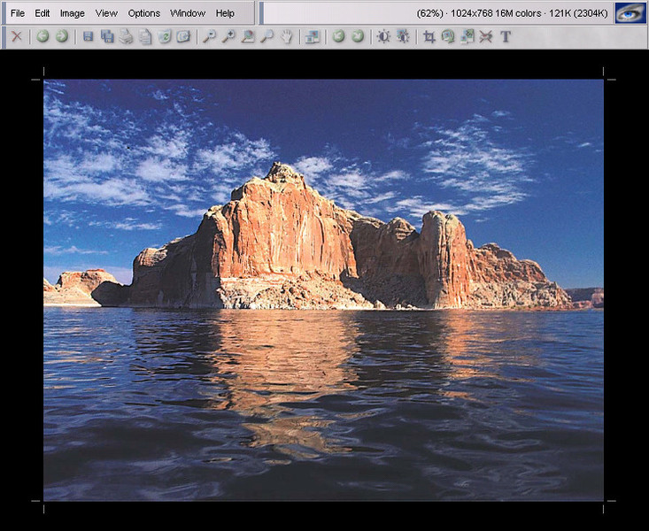
Task: Click the "1024x768 16M colors" status text
Action: pos(496,13)
